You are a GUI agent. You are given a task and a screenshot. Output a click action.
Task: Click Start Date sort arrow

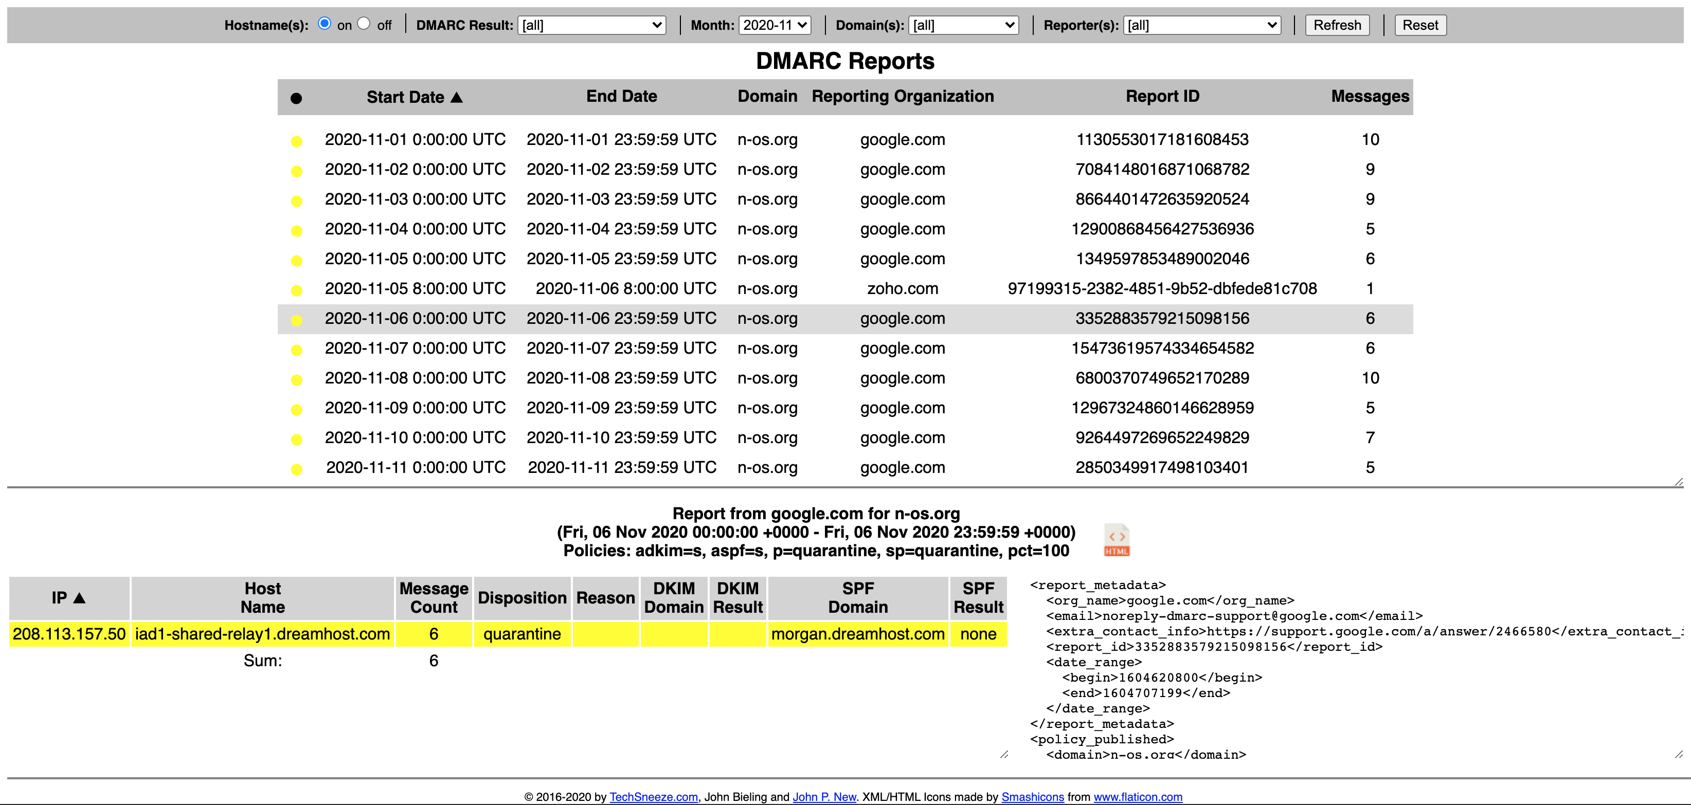pos(457,97)
